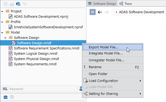Viewport: 166px width, 102px height.
Task: Click the back arrow in navigation bar
Action: point(100,12)
